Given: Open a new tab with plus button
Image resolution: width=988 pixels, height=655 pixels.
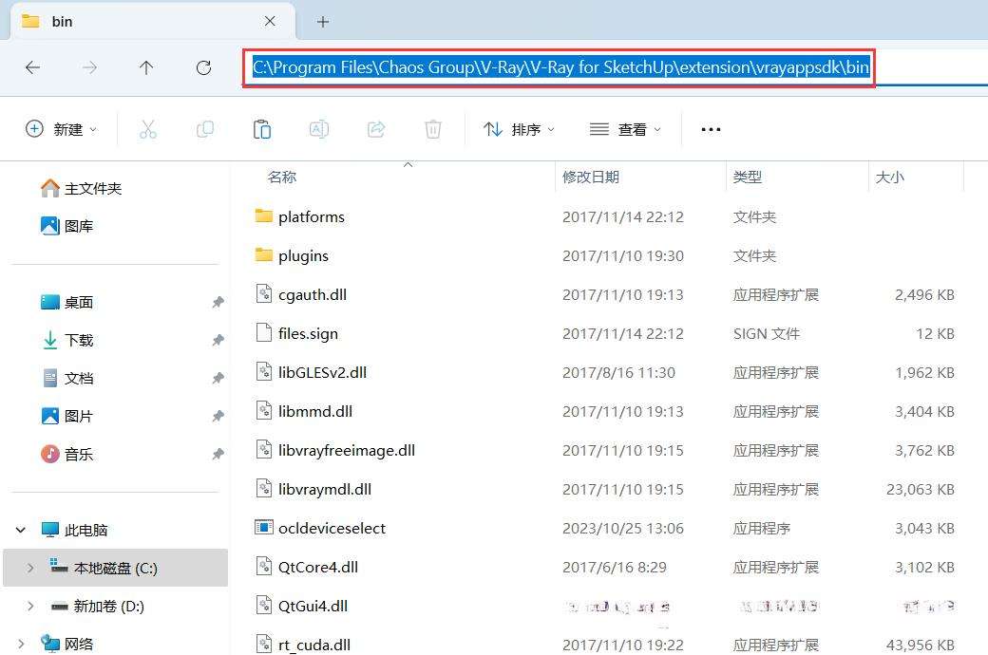Looking at the screenshot, I should [x=323, y=22].
